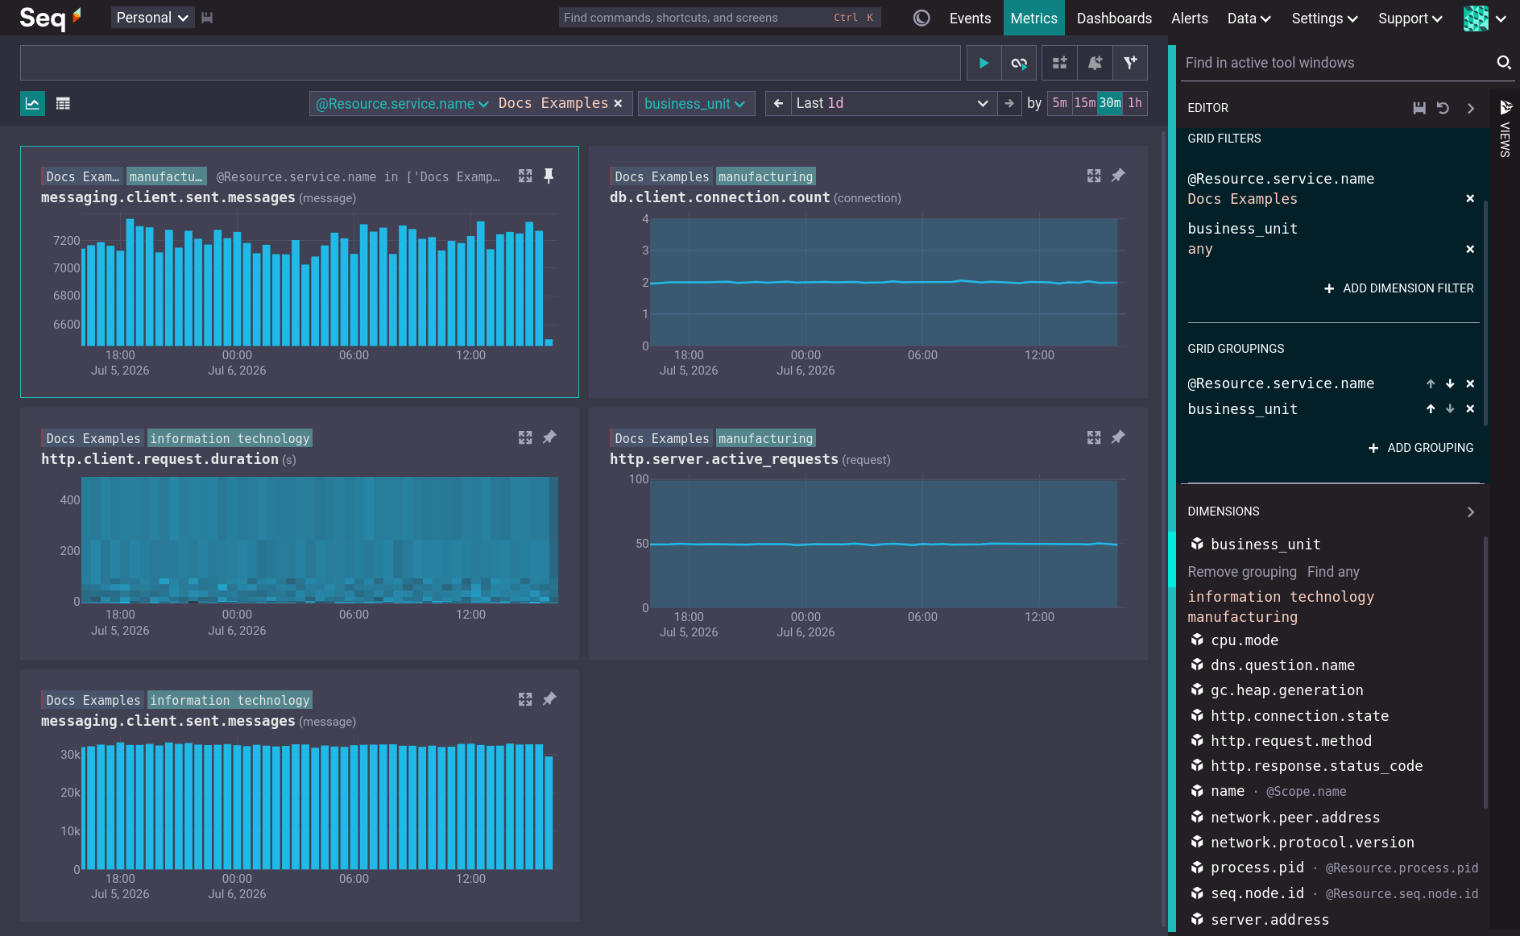
Task: Click ADD GROUPING button
Action: click(x=1421, y=448)
